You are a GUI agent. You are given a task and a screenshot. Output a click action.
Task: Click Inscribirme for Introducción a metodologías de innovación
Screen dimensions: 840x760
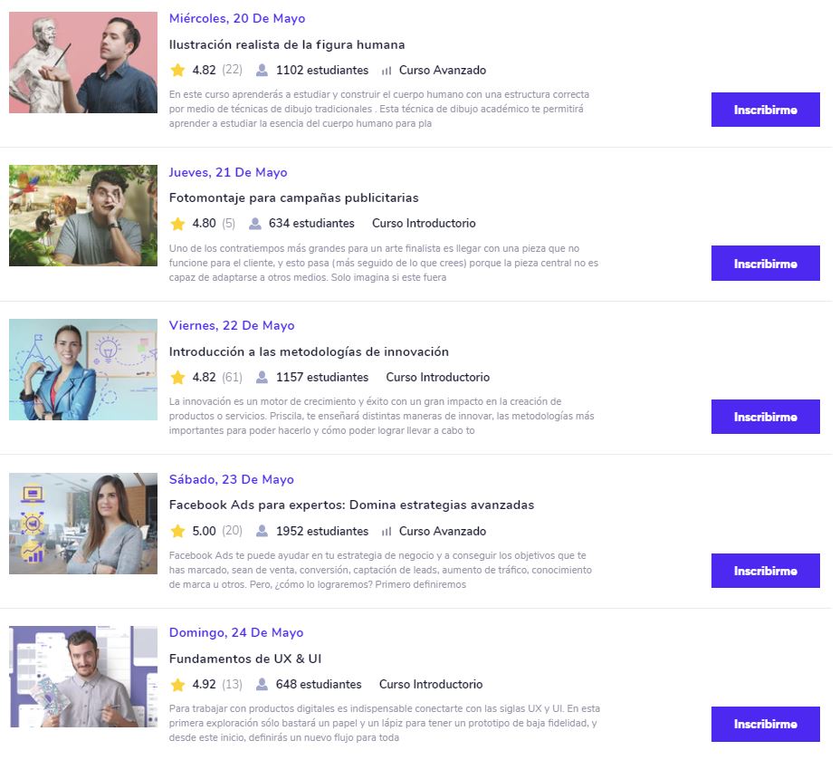tap(765, 417)
